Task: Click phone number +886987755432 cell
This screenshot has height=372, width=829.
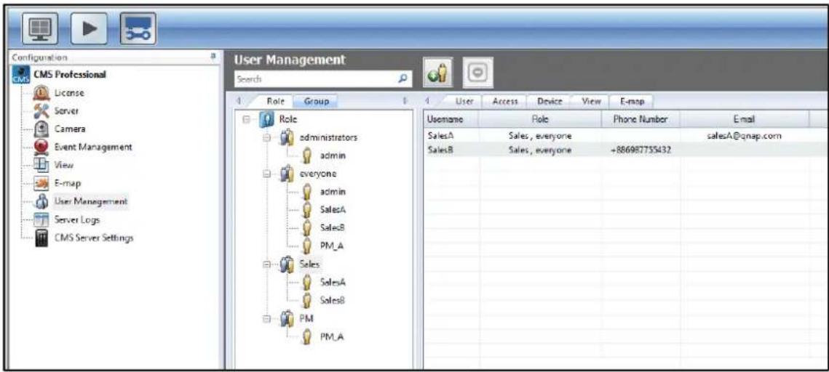Action: click(x=640, y=150)
